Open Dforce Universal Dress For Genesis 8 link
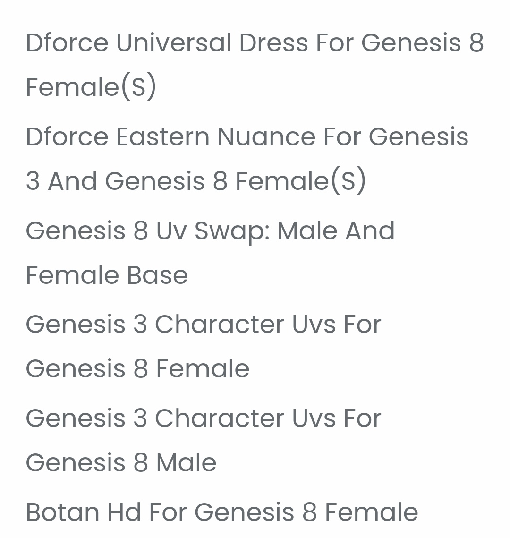The width and height of the screenshot is (510, 538). 254,43
